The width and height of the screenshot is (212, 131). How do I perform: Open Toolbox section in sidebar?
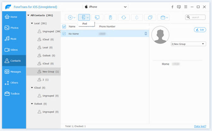14,94
